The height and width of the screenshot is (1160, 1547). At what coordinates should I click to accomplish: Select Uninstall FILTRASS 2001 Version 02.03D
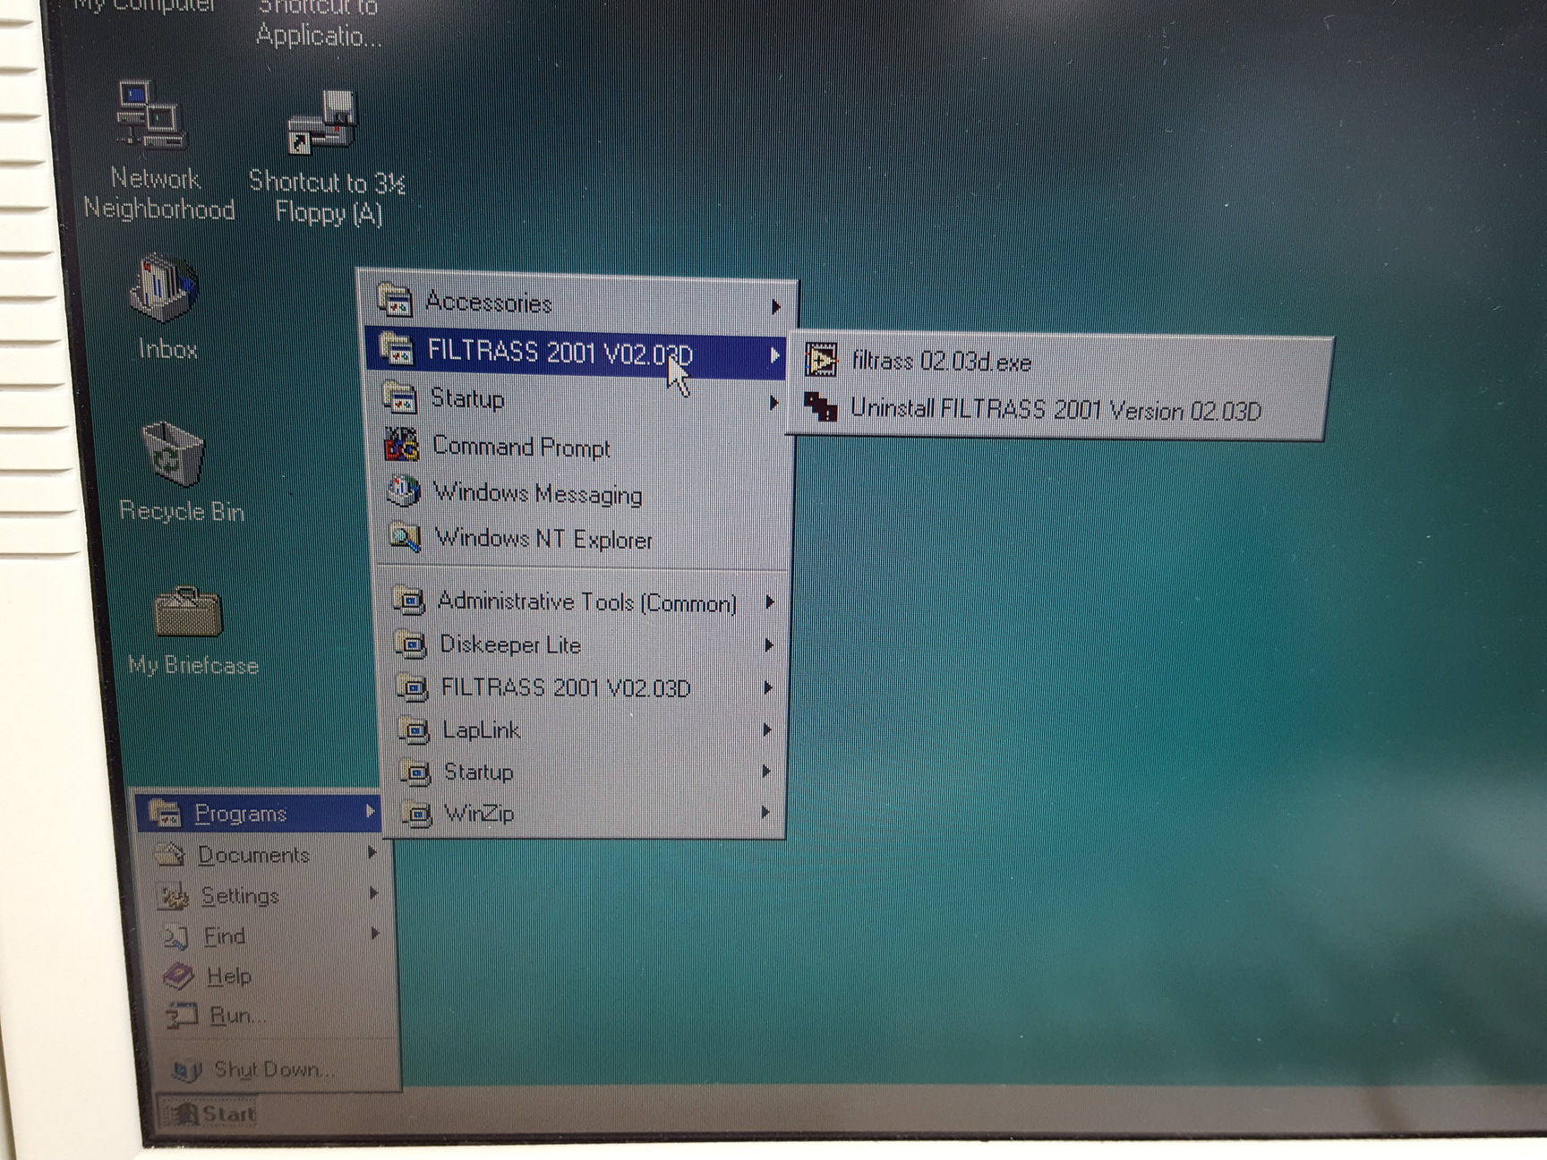1055,410
